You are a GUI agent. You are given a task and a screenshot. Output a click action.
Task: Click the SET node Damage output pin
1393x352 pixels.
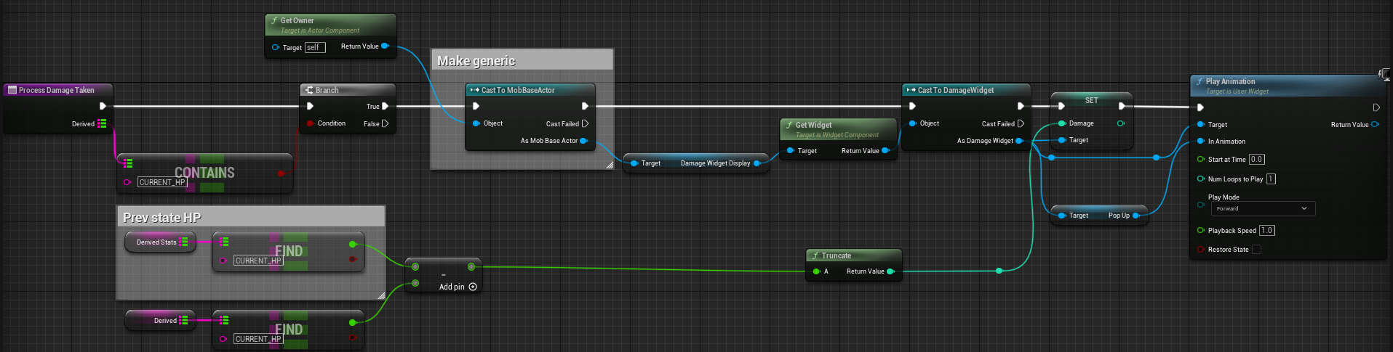click(x=1120, y=123)
